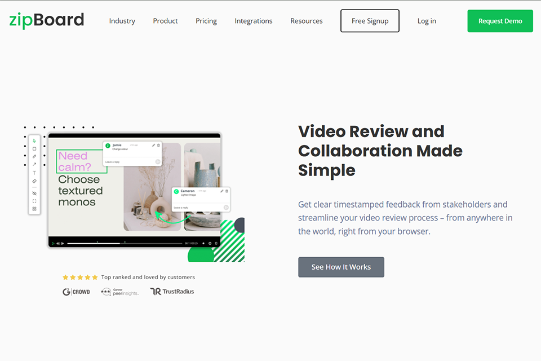This screenshot has width=541, height=361.
Task: Click Leave a reply on Jamie's comment
Action: pos(112,162)
